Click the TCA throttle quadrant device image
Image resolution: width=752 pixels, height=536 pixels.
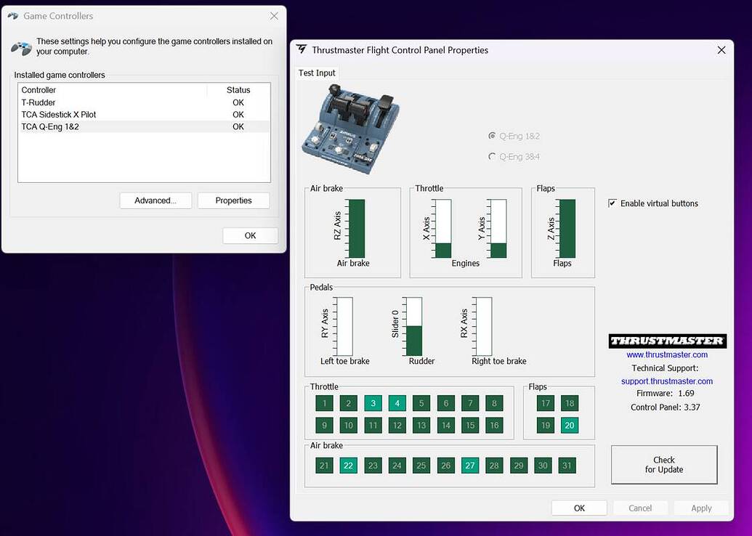[x=350, y=129]
